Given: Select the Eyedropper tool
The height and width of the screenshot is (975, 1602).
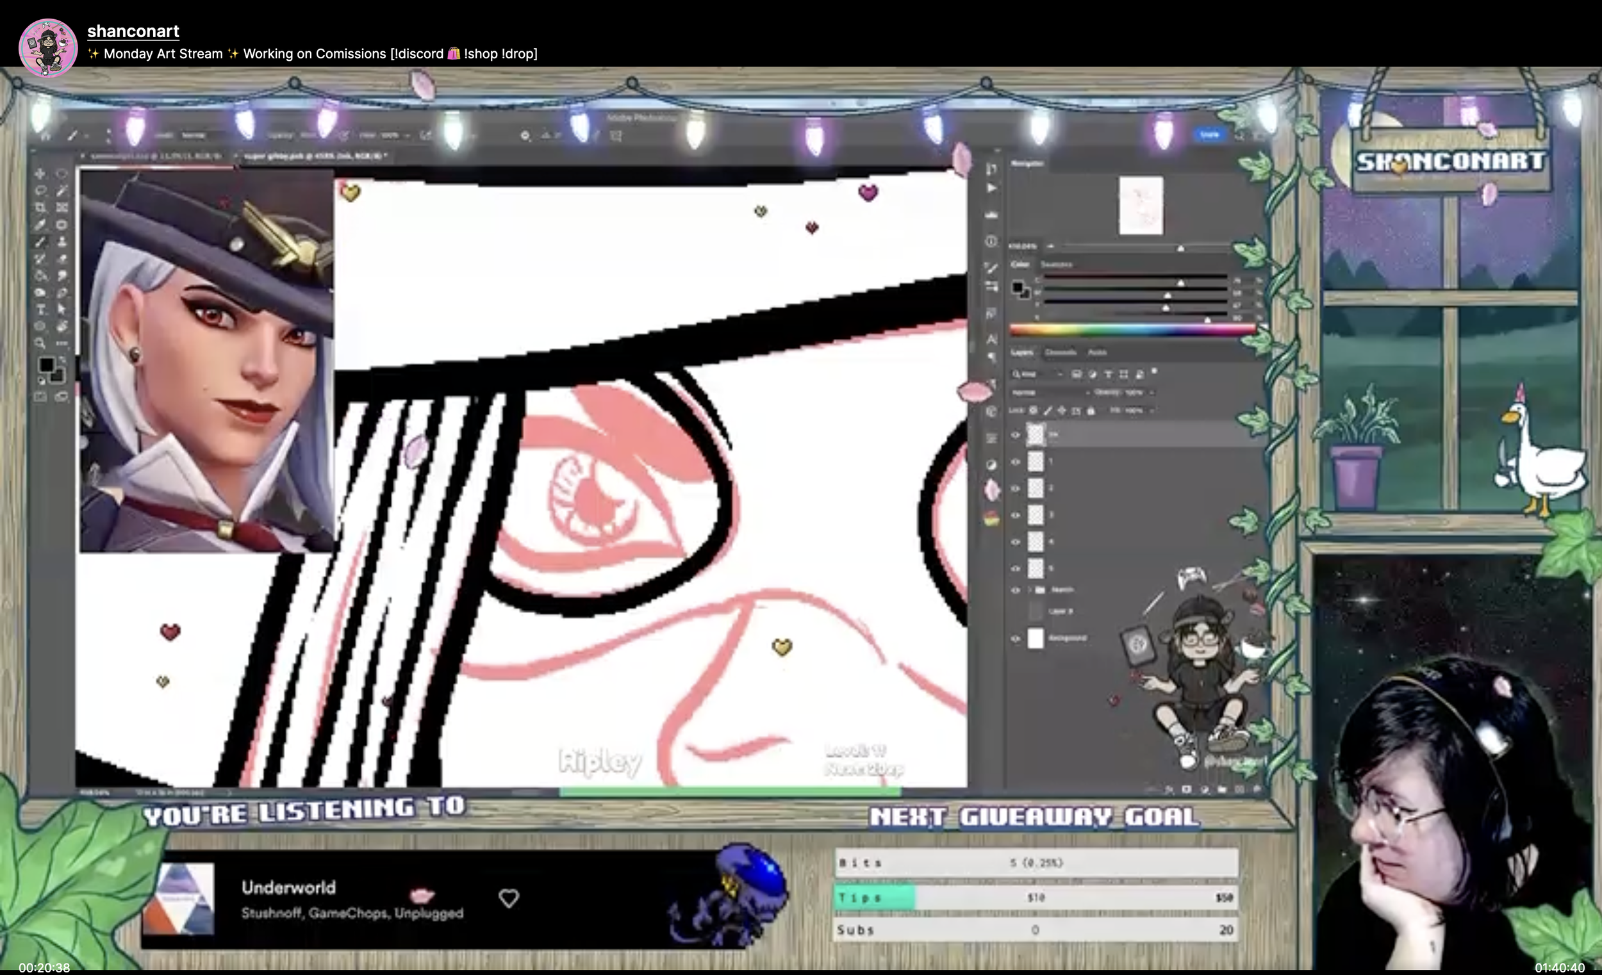Looking at the screenshot, I should click(x=40, y=225).
